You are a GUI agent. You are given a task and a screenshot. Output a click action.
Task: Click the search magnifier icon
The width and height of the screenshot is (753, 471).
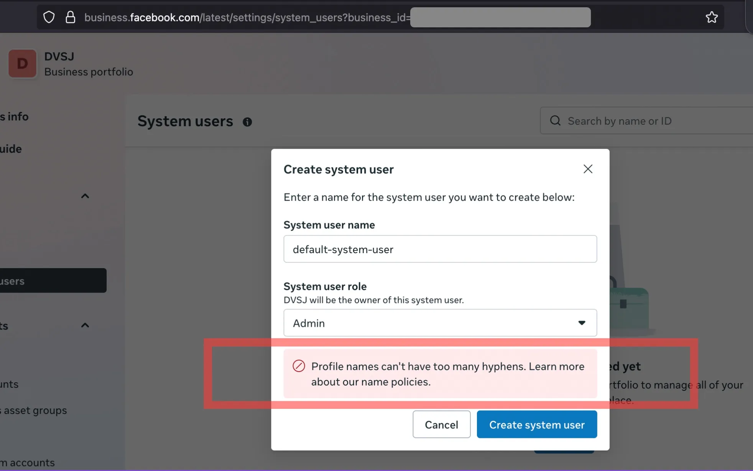click(555, 121)
